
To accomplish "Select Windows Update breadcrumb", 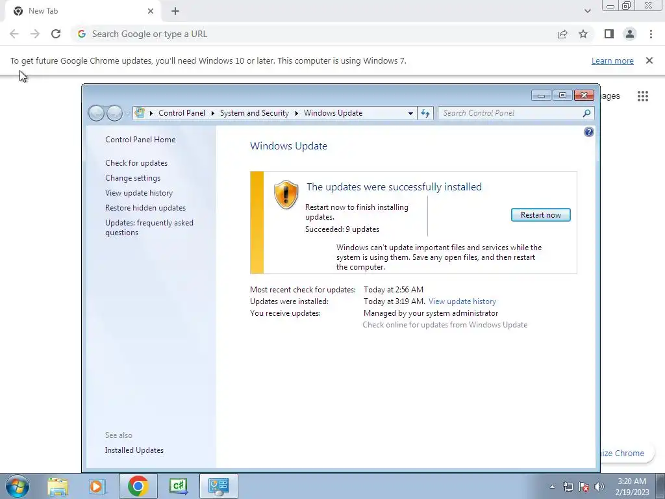I will [333, 113].
